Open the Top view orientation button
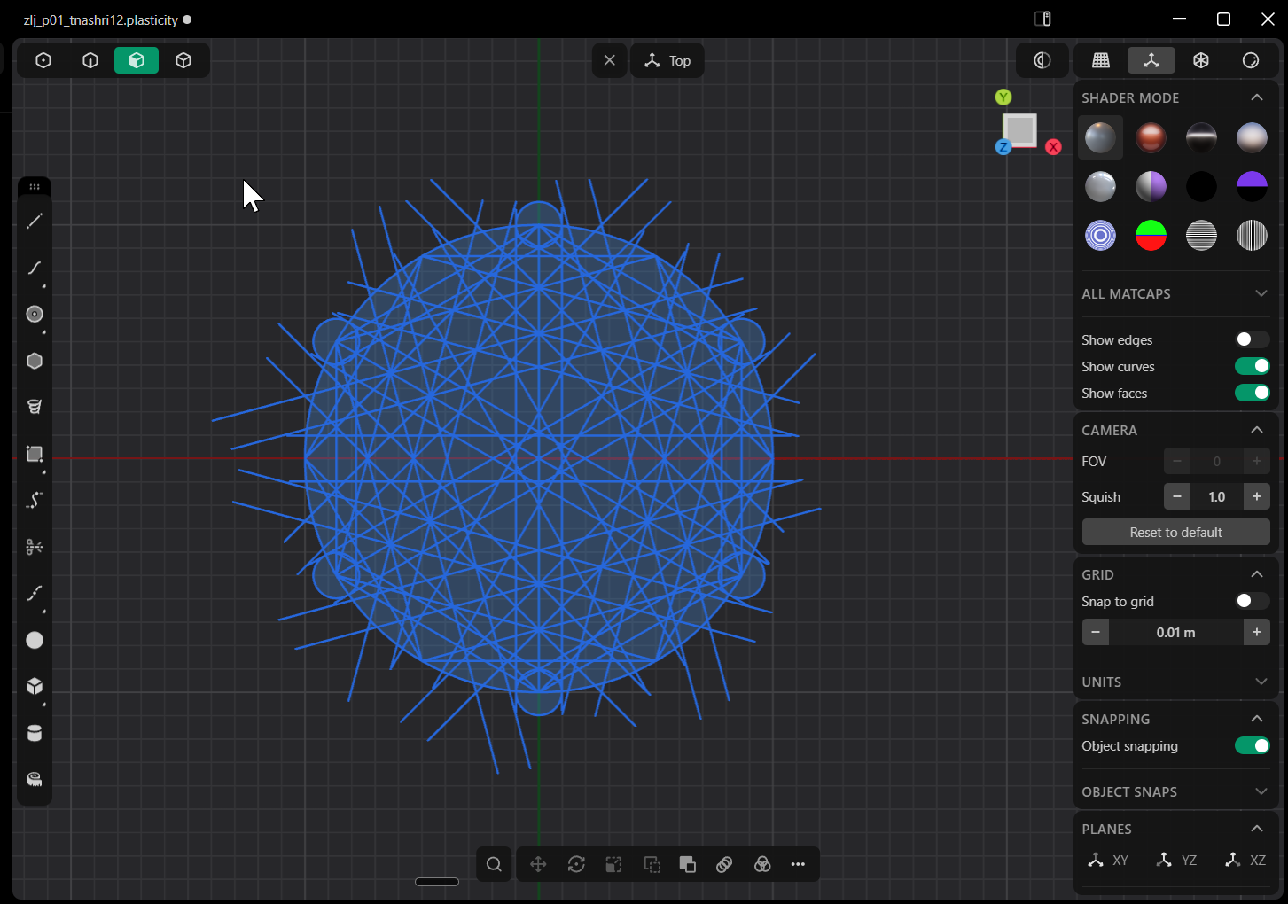The height and width of the screenshot is (904, 1288). tap(667, 60)
